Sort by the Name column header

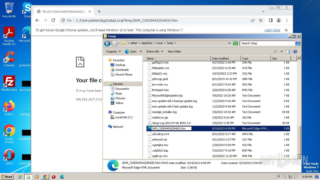(177, 58)
